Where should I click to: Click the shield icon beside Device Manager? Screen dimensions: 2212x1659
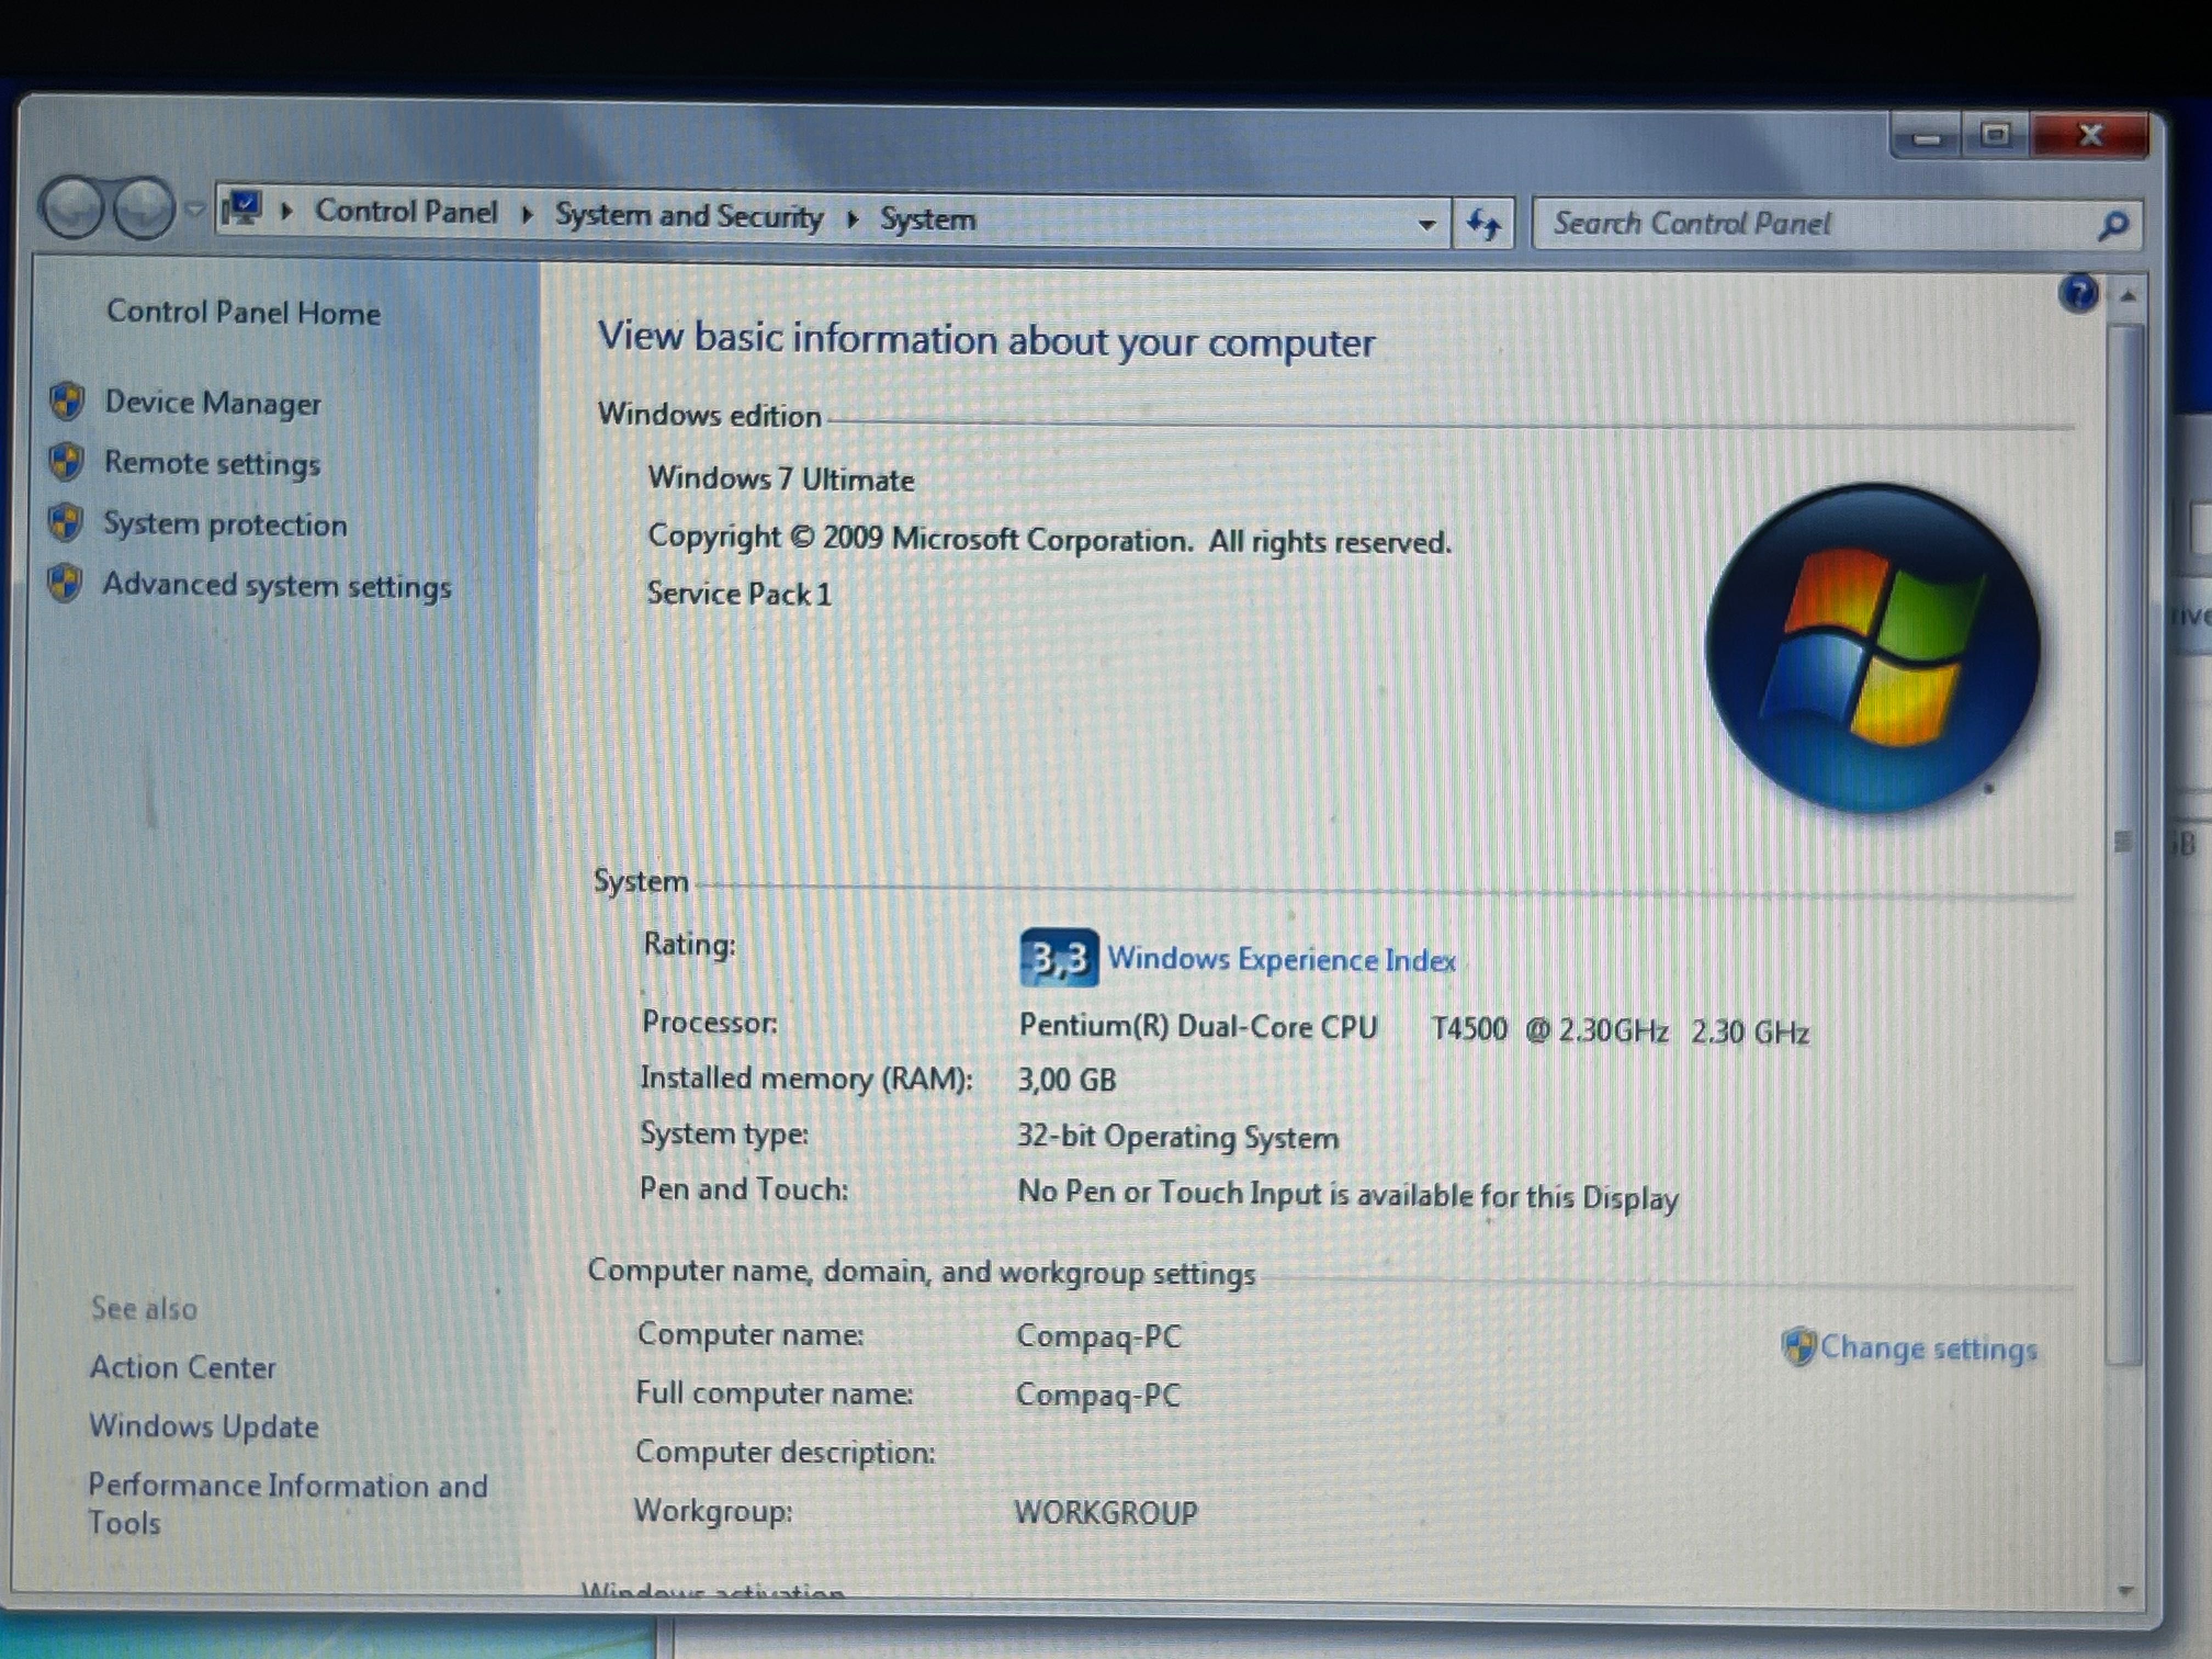[66, 402]
